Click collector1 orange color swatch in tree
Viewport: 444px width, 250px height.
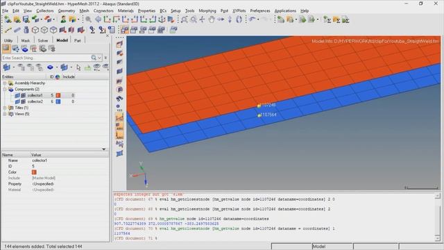[58, 96]
